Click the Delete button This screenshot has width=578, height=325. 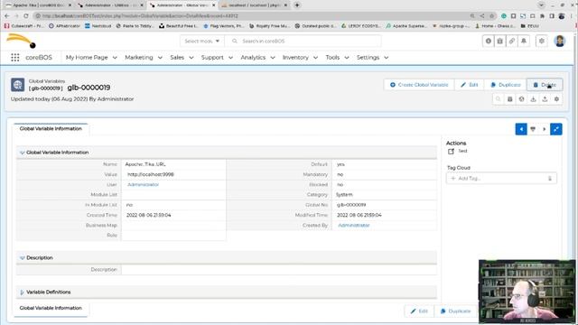point(545,85)
